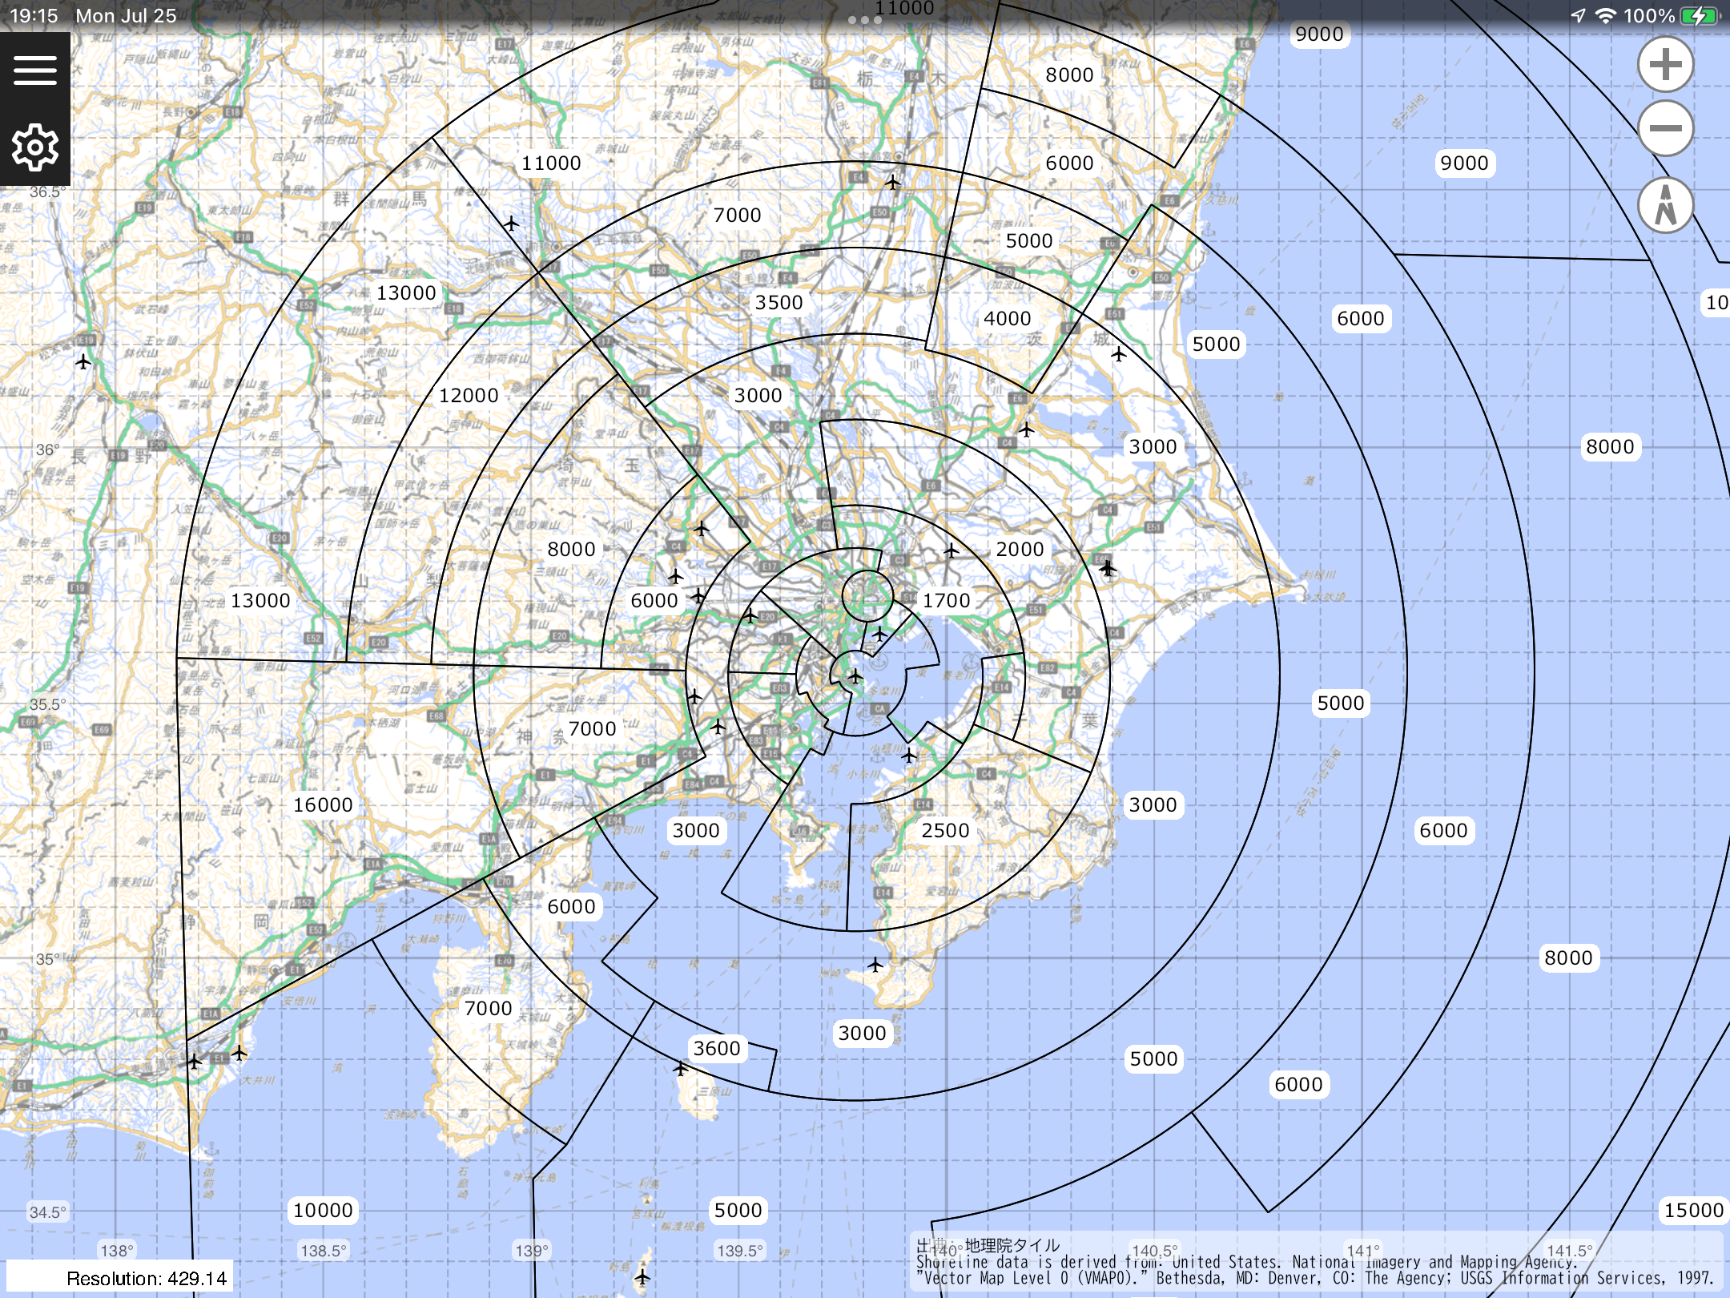Tap the battery status indicator
Viewport: 1730px width, 1298px height.
[x=1699, y=16]
